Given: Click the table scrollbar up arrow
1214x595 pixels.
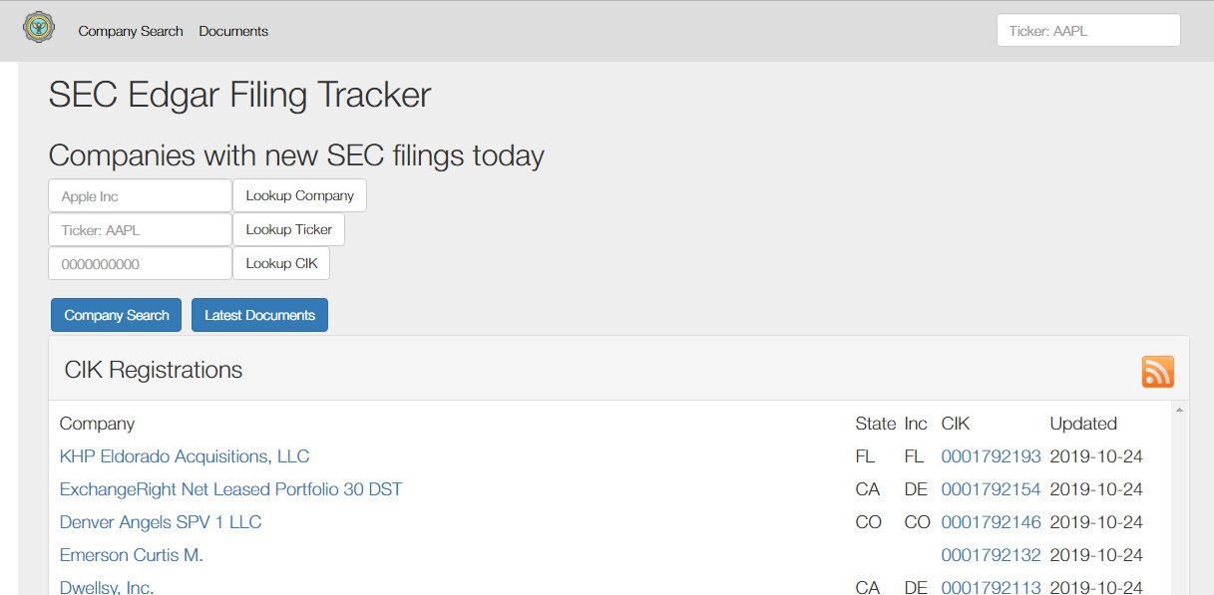Looking at the screenshot, I should [x=1179, y=410].
